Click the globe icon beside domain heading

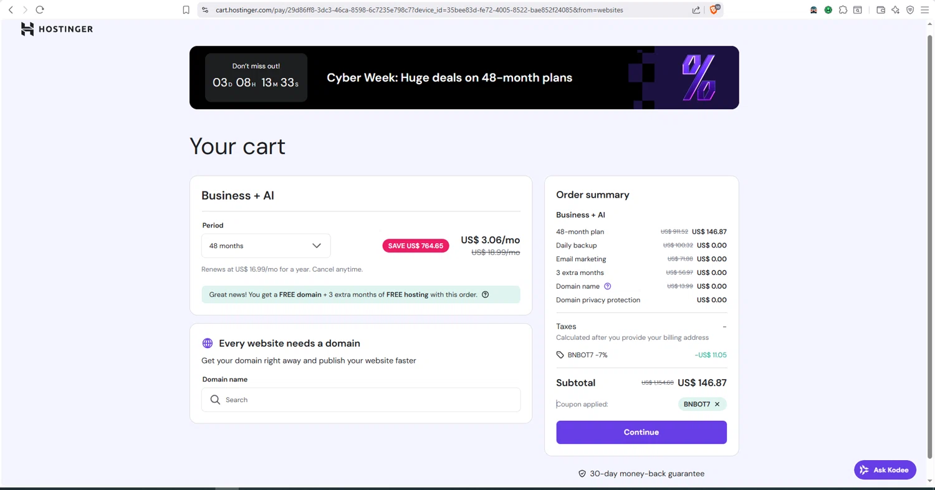[208, 343]
